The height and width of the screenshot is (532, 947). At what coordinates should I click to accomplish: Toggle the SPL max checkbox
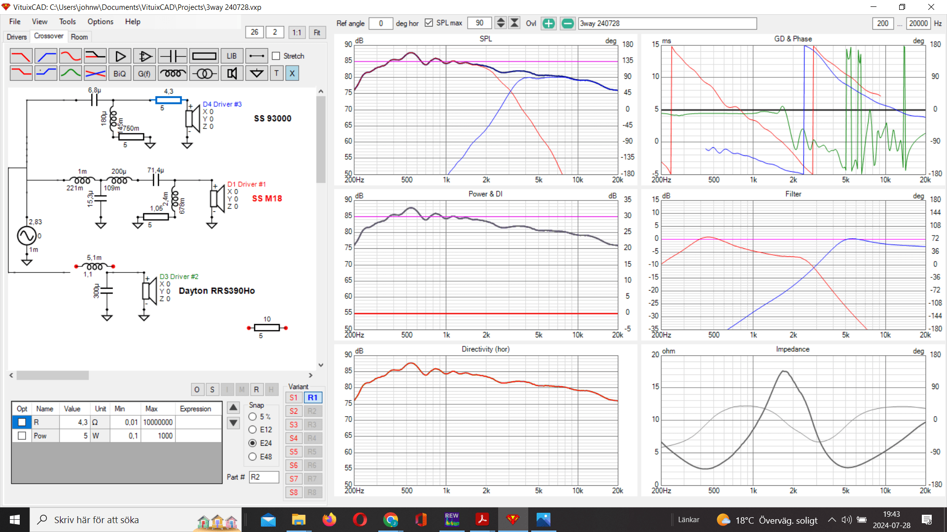429,23
